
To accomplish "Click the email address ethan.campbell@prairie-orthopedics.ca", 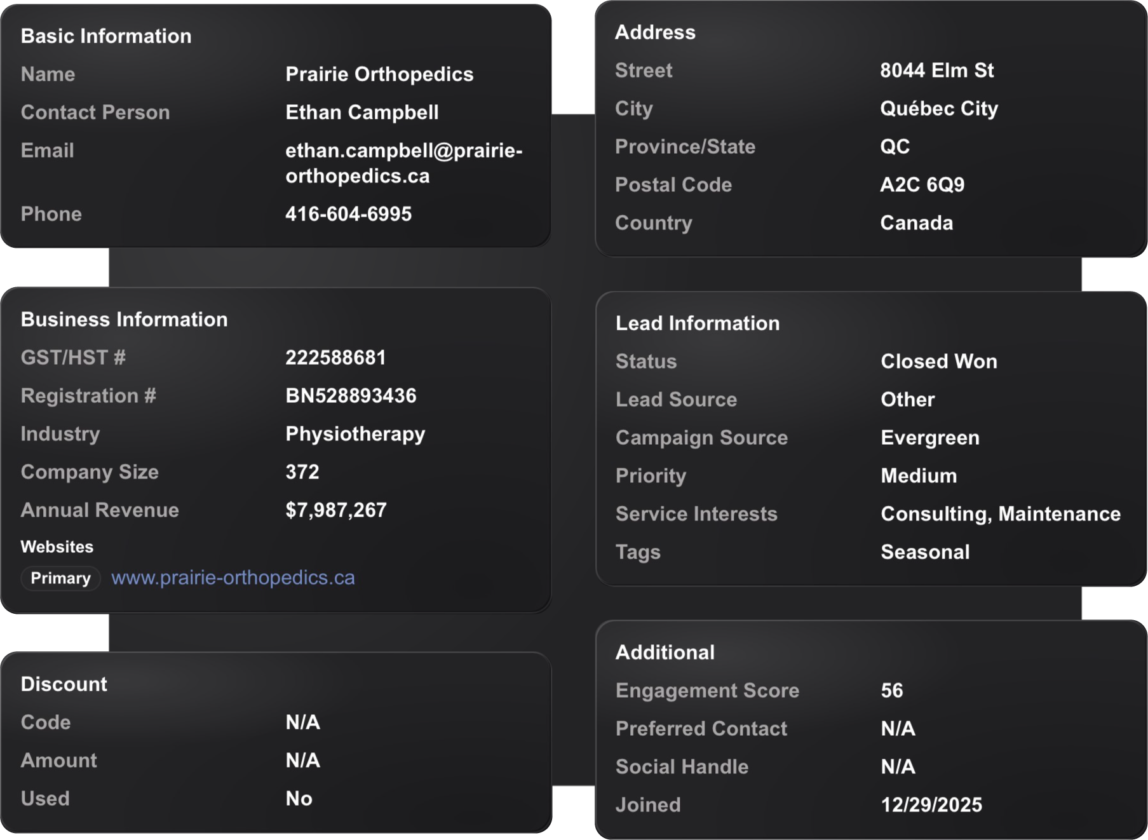I will [403, 163].
